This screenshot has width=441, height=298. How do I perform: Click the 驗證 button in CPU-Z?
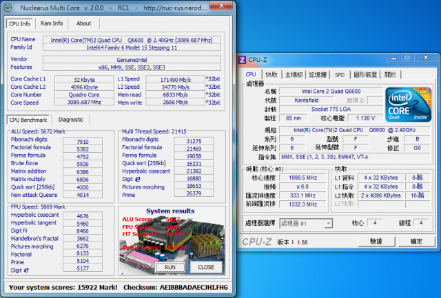[376, 242]
